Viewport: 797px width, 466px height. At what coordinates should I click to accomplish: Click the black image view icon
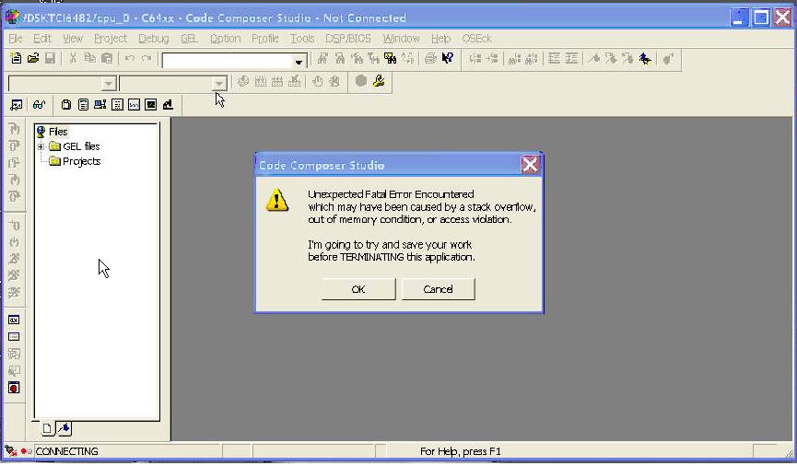click(151, 105)
